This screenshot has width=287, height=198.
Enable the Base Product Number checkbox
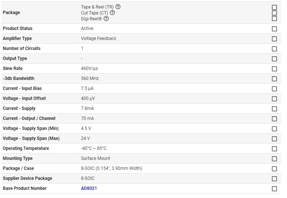click(274, 189)
